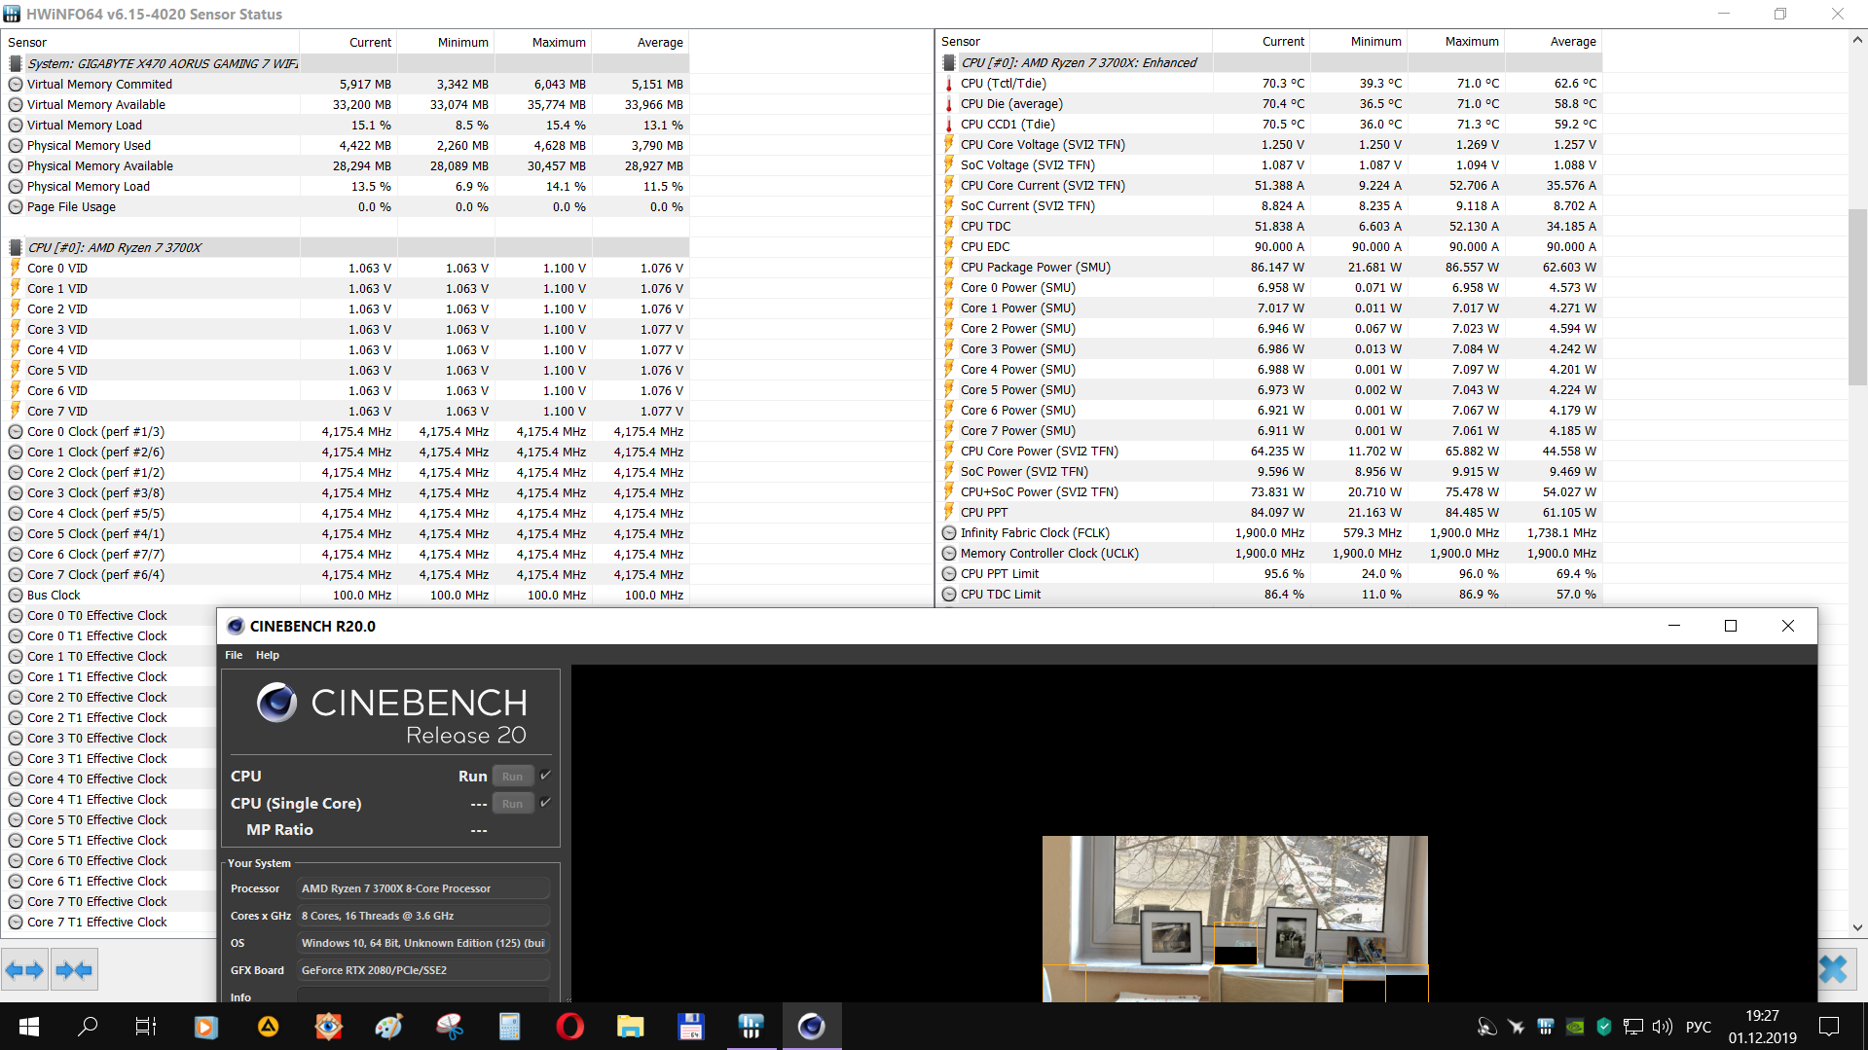The image size is (1868, 1050).
Task: Open the Action Center notifications icon
Action: (1830, 1027)
